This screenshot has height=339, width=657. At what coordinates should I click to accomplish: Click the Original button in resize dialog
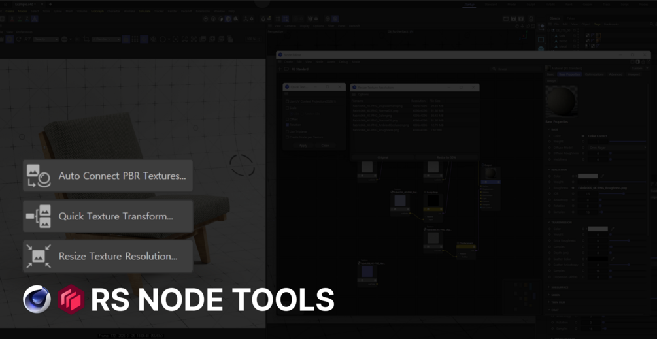383,157
